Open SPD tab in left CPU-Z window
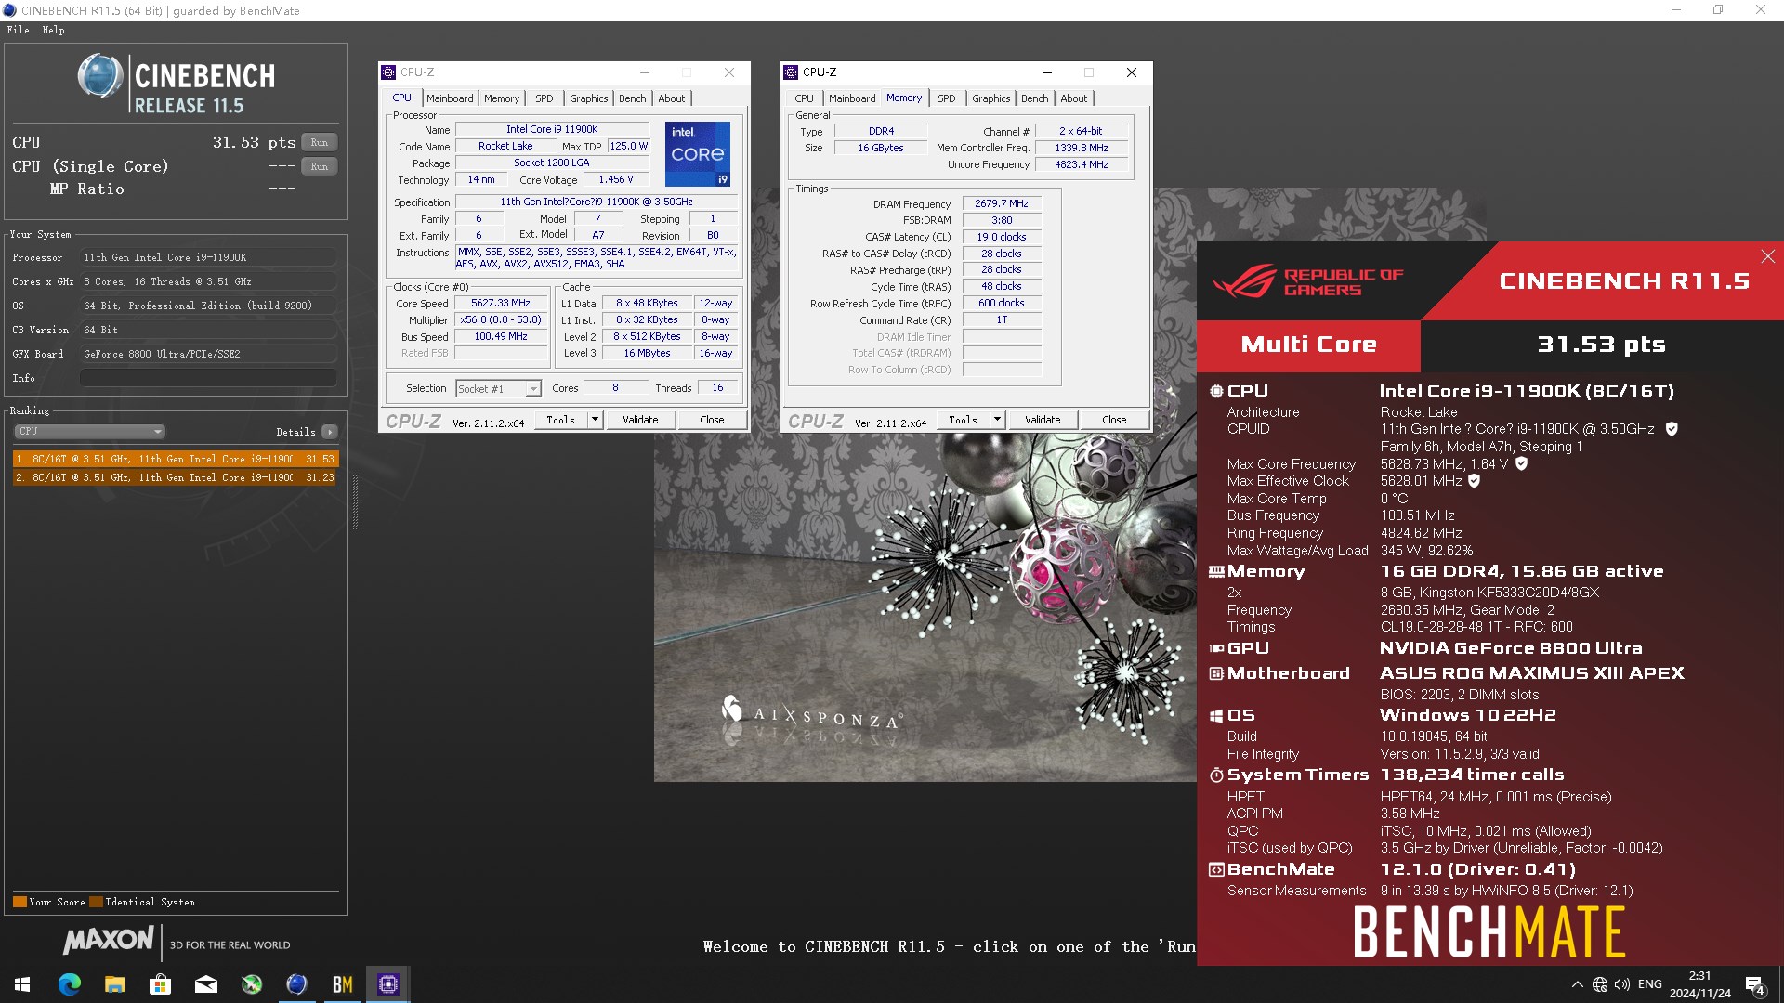 [x=544, y=98]
